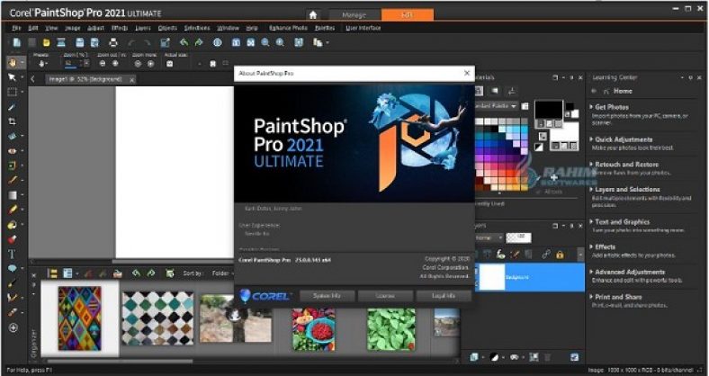Expand the Get Photos topic

(611, 107)
